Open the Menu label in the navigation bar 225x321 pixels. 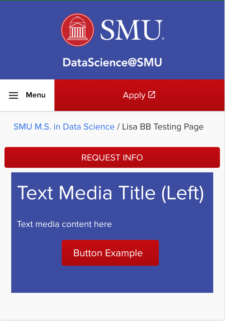click(36, 95)
